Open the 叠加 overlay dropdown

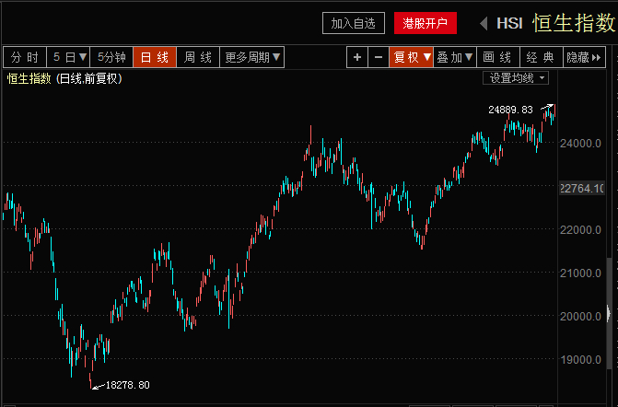click(455, 57)
